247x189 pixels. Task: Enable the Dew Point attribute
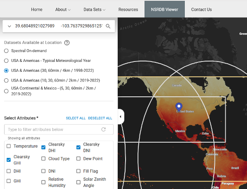tap(78, 159)
